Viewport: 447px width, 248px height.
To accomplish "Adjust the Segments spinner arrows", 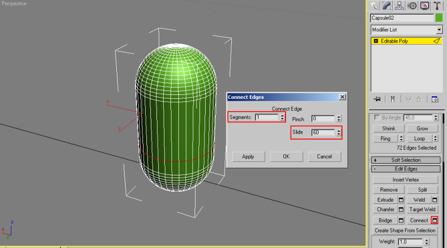I will click(282, 117).
